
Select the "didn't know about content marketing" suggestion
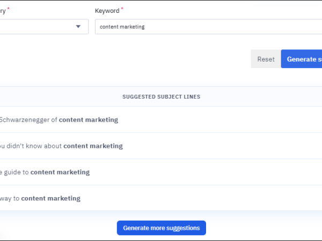tap(62, 146)
